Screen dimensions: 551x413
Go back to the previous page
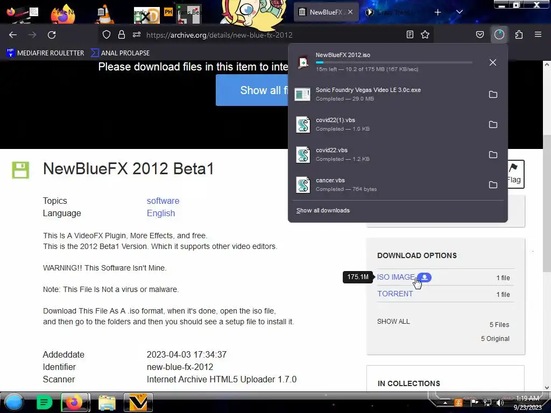13,35
